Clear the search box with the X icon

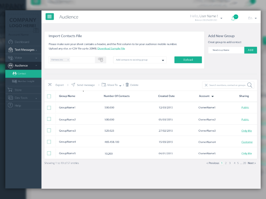206,85
